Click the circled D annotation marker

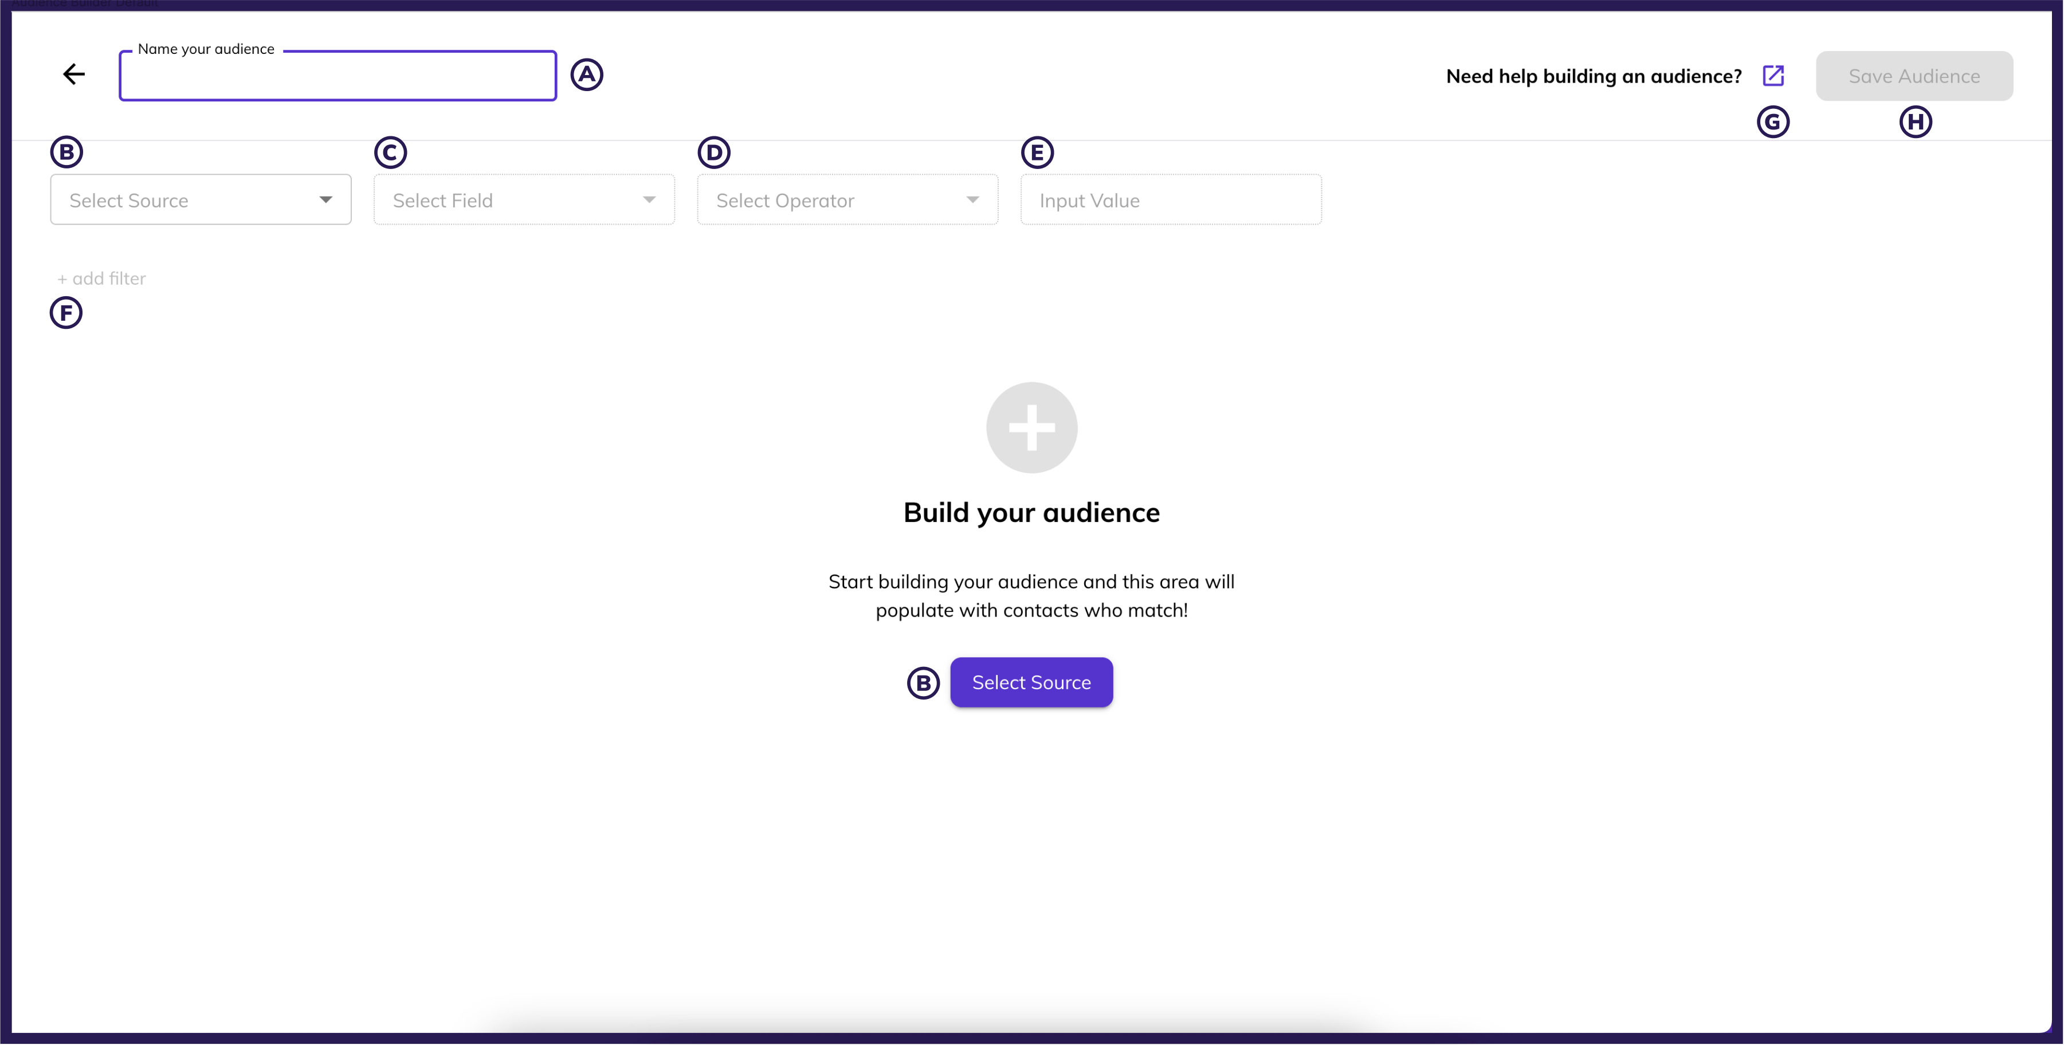pyautogui.click(x=713, y=152)
